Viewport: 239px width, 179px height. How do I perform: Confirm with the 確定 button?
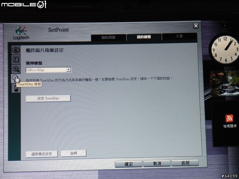click(x=128, y=164)
